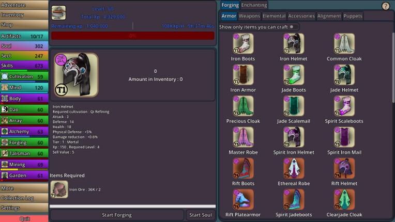395x222 pixels.
Task: Open the Puppets category tab
Action: pyautogui.click(x=353, y=16)
